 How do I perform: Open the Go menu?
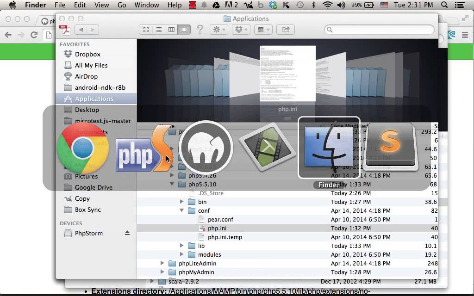click(x=122, y=5)
